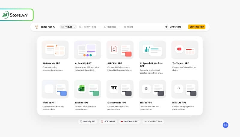Open the Resources dropdown

coord(112,27)
